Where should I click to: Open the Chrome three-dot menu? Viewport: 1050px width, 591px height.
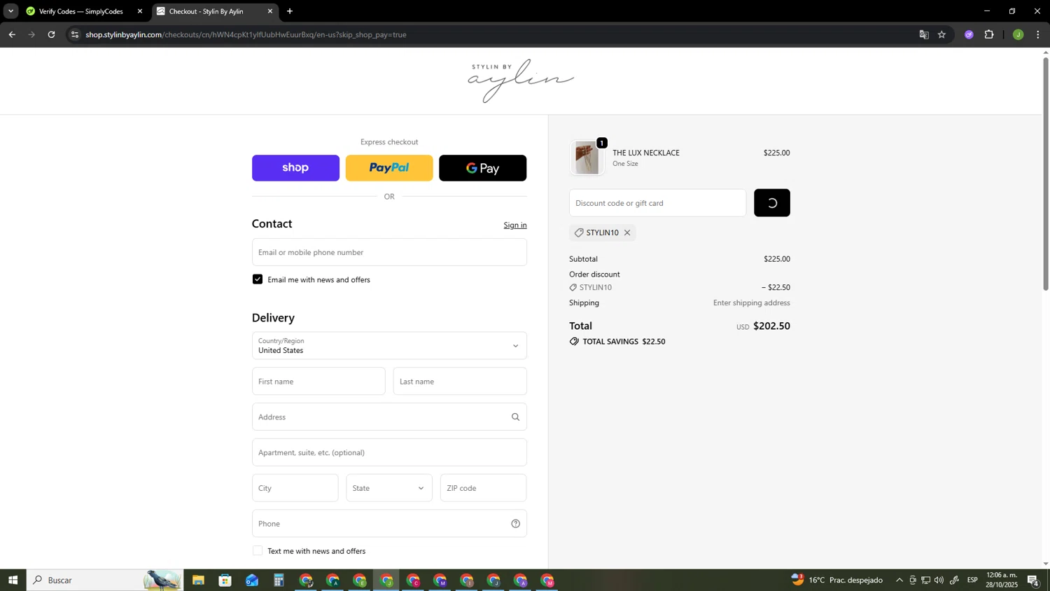pyautogui.click(x=1038, y=34)
